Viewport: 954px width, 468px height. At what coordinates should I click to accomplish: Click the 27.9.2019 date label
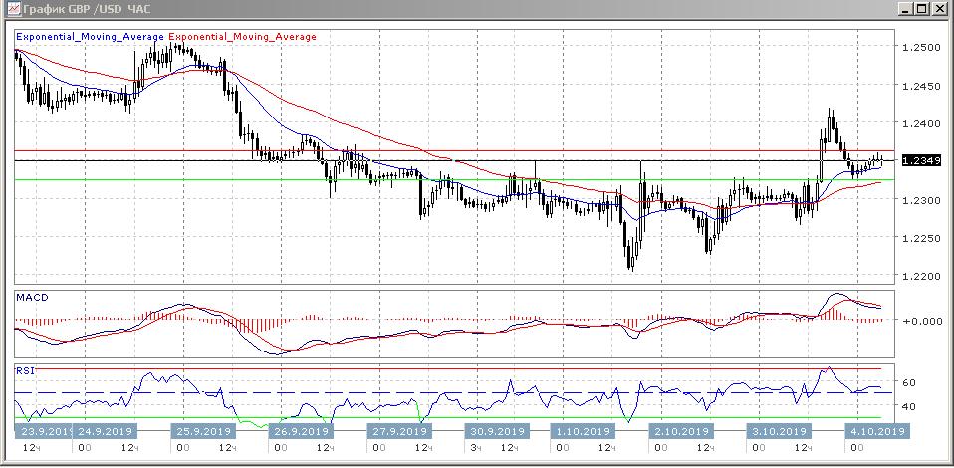(398, 431)
